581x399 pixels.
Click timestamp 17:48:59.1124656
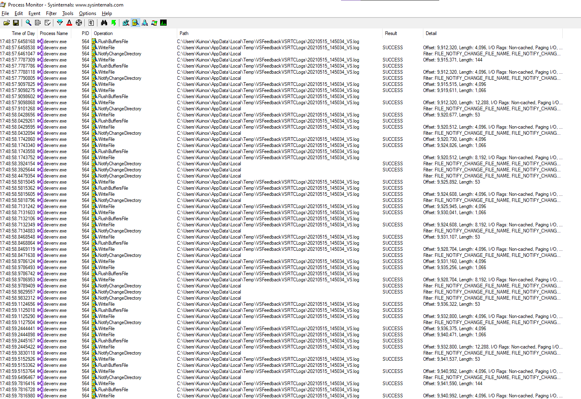point(18,304)
